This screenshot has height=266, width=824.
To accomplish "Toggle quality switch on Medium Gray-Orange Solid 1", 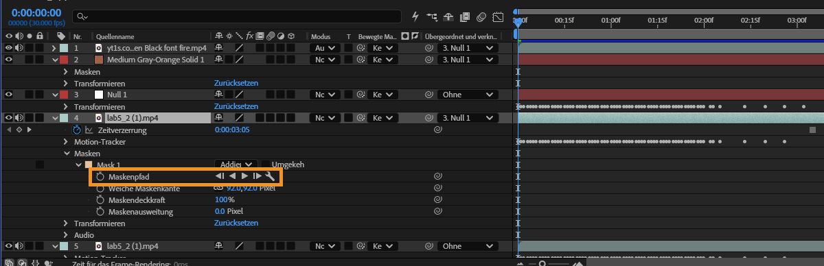I will [239, 60].
